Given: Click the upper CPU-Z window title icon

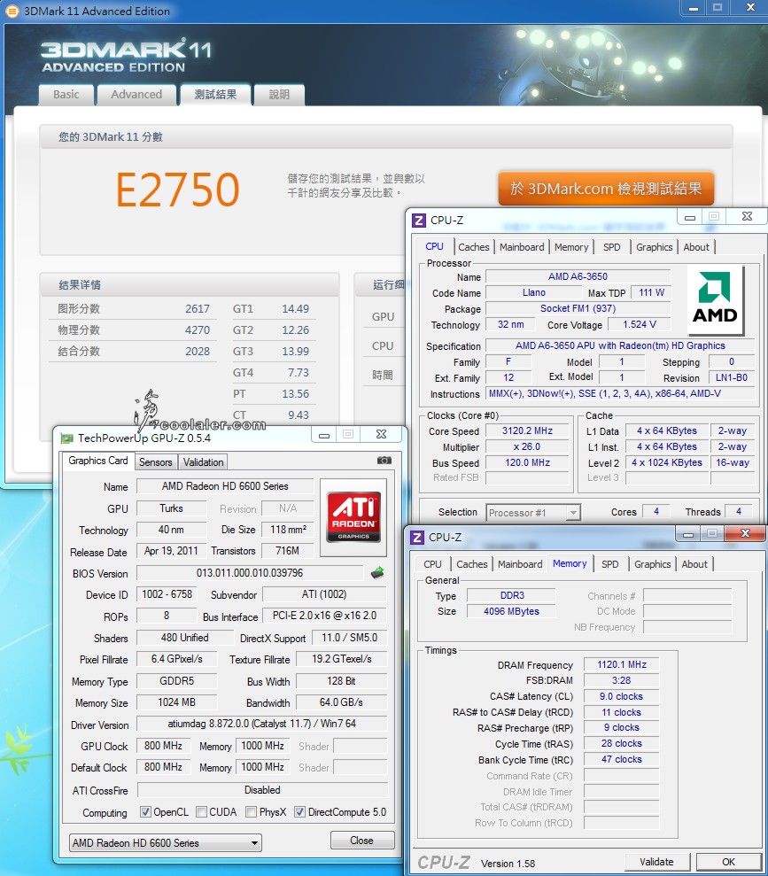Looking at the screenshot, I should pos(419,221).
